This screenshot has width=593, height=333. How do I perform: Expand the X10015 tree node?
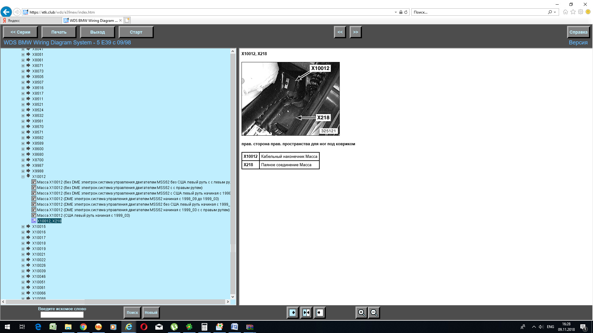tap(23, 227)
